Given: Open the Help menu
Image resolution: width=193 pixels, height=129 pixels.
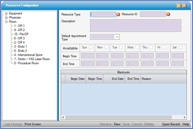Looking at the screenshot, I should tap(186, 124).
